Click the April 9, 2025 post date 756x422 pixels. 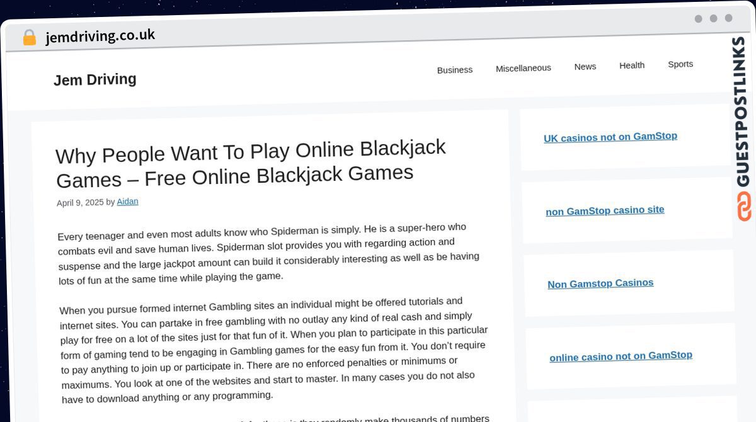[80, 203]
